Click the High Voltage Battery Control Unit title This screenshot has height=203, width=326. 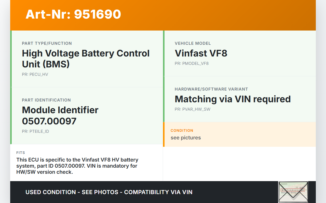pos(86,59)
